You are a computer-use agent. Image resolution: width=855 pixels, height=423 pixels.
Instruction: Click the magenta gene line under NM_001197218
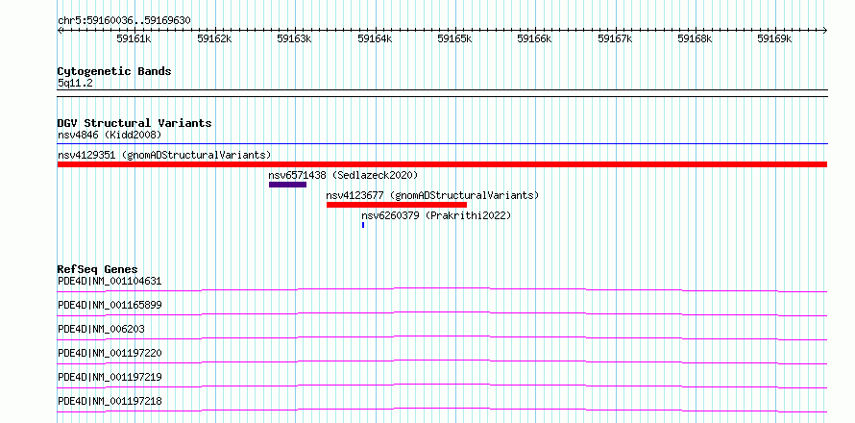(x=442, y=410)
